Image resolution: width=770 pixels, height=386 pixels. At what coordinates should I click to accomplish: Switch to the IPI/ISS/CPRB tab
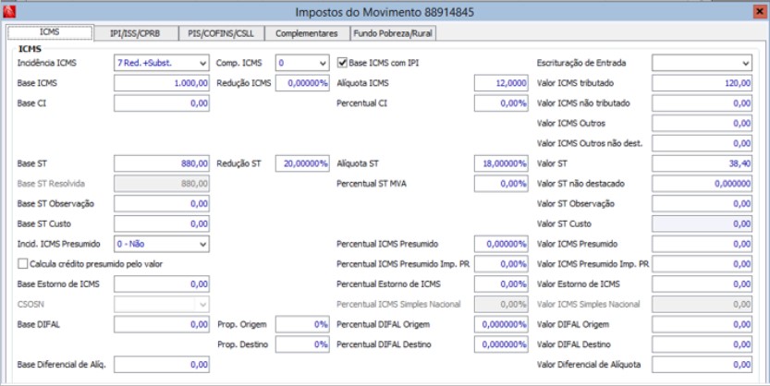[x=135, y=33]
